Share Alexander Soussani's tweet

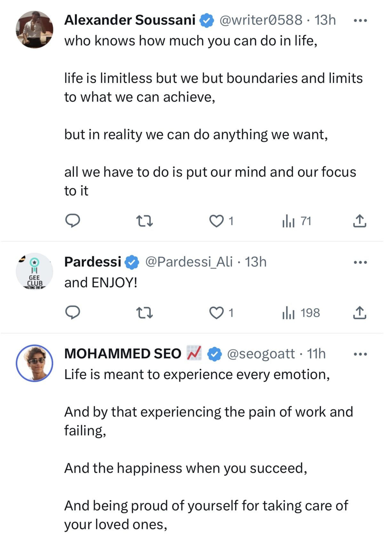tap(359, 221)
